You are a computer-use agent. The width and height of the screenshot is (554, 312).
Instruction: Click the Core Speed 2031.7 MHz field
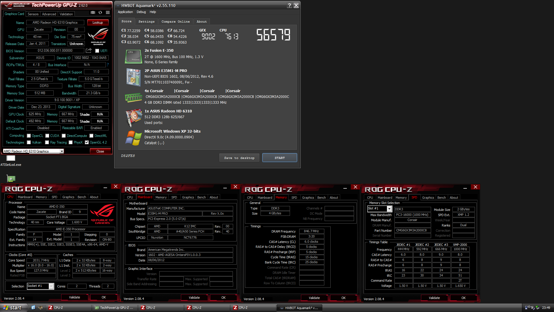pyautogui.click(x=41, y=260)
